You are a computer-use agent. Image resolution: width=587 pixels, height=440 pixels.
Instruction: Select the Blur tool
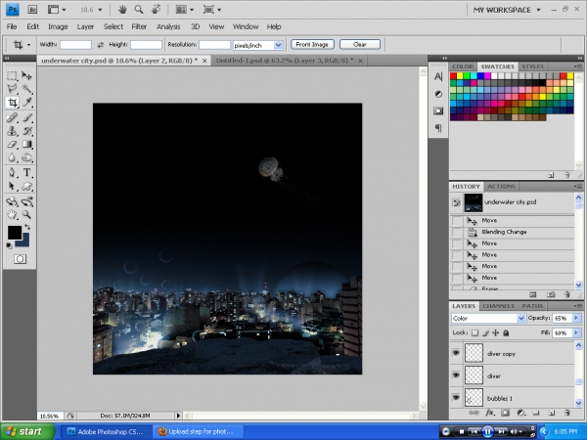point(12,157)
